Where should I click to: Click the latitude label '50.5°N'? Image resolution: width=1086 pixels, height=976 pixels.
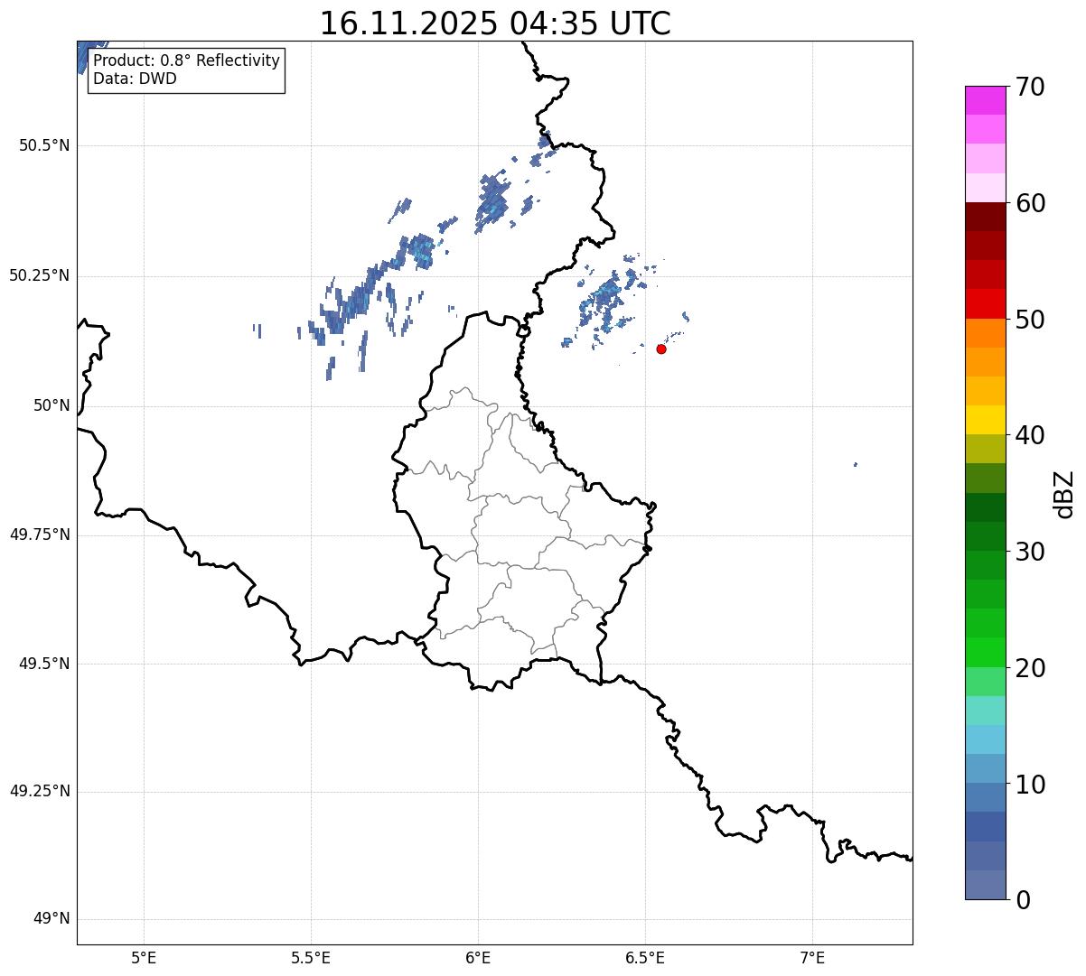(x=44, y=146)
